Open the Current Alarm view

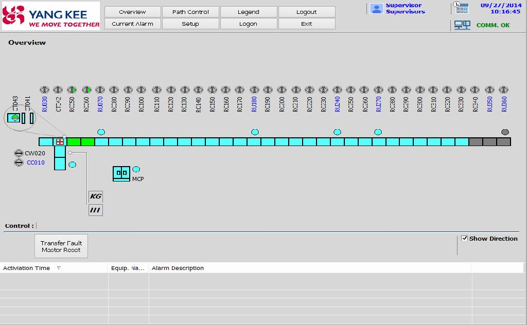(x=132, y=24)
